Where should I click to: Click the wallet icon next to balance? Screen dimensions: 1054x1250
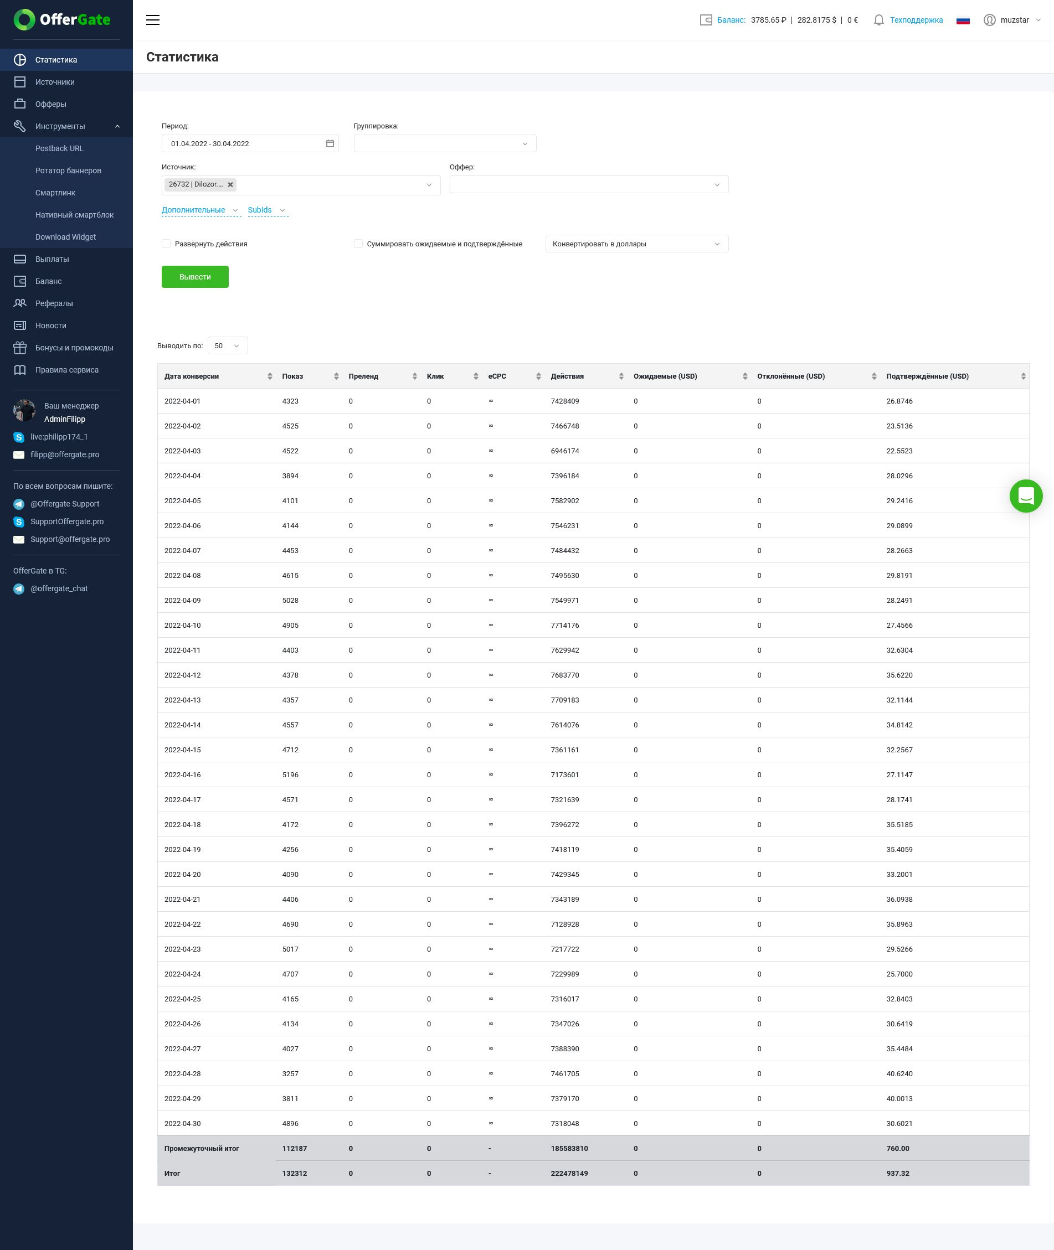[x=706, y=20]
